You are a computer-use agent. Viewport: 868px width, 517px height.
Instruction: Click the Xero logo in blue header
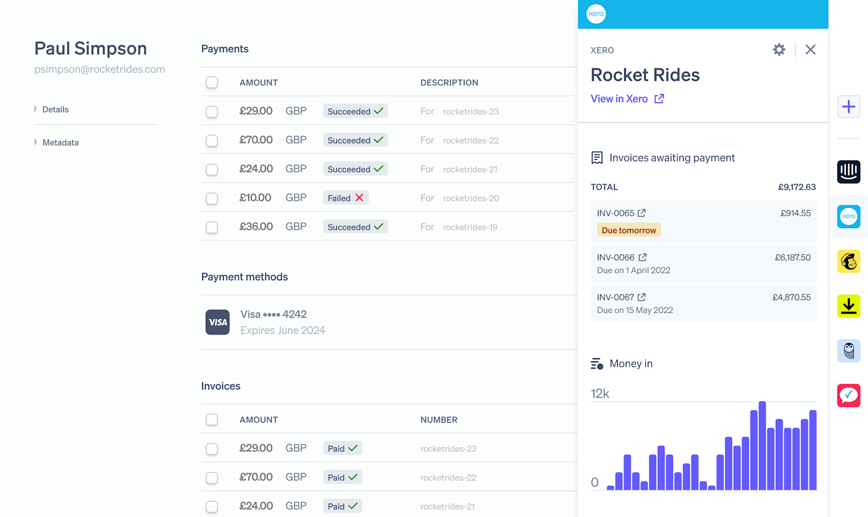[x=596, y=14]
